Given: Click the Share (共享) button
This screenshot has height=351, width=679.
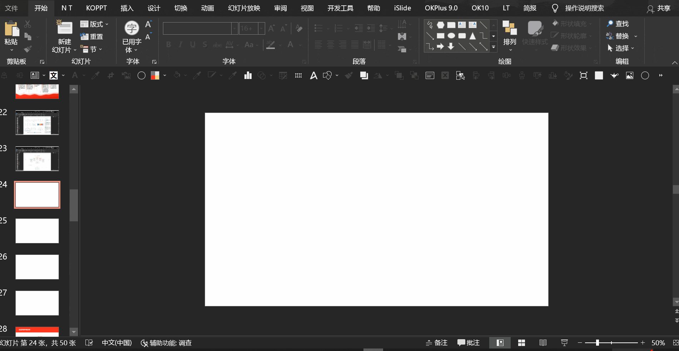Looking at the screenshot, I should (x=659, y=8).
